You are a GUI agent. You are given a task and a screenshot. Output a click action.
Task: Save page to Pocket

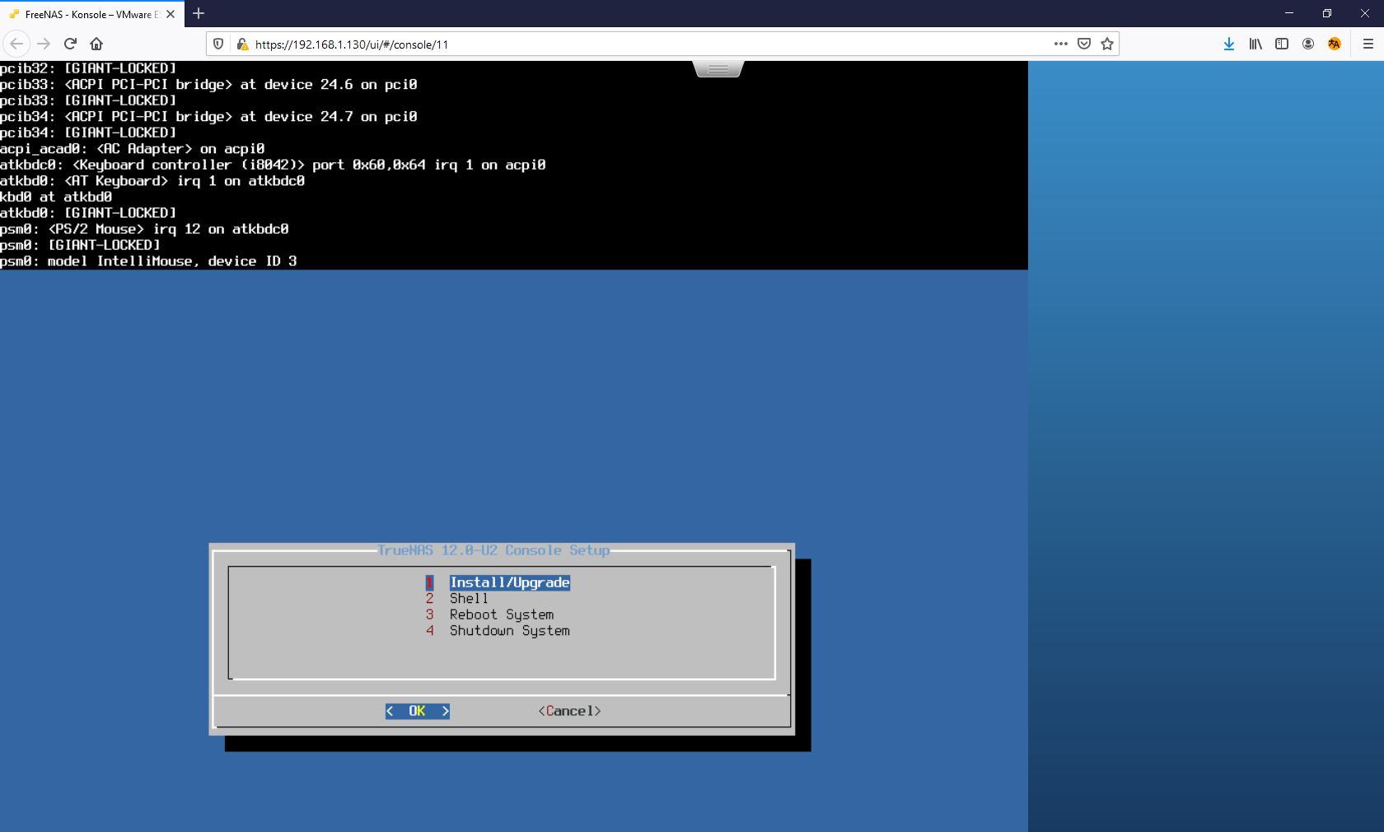1084,44
